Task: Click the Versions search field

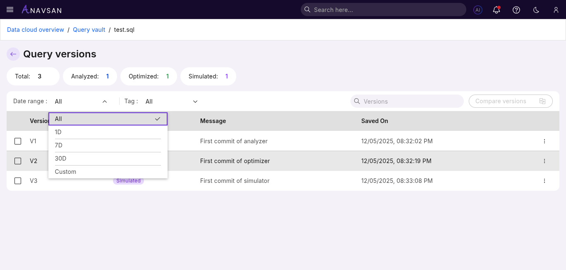Action: click(407, 101)
